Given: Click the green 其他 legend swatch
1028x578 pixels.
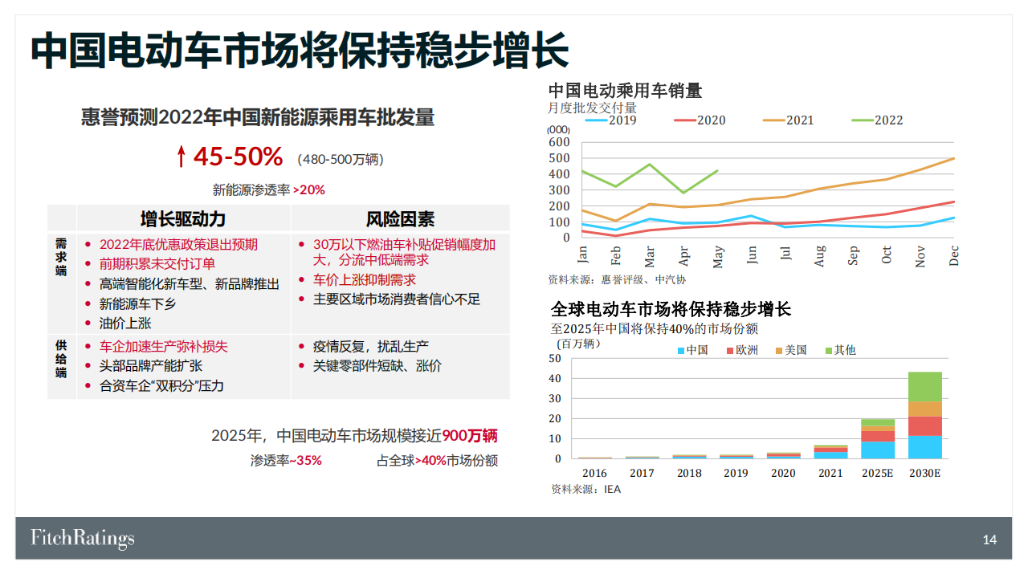Looking at the screenshot, I should point(828,351).
